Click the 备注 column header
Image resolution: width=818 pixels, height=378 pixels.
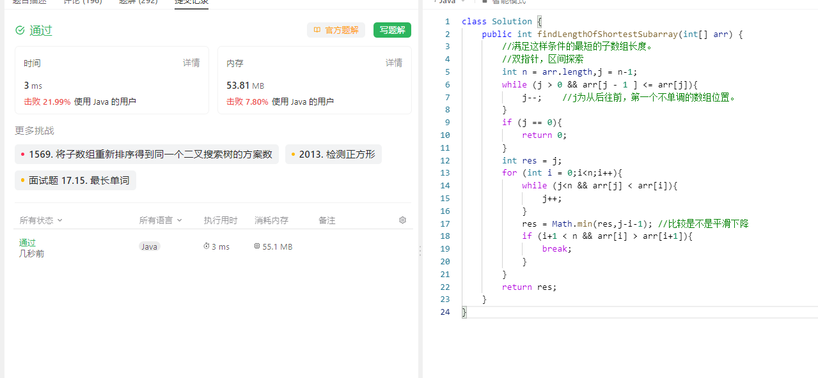point(327,220)
